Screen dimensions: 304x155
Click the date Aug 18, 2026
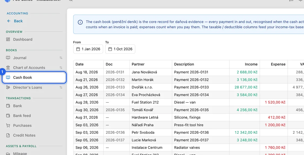[87, 72]
